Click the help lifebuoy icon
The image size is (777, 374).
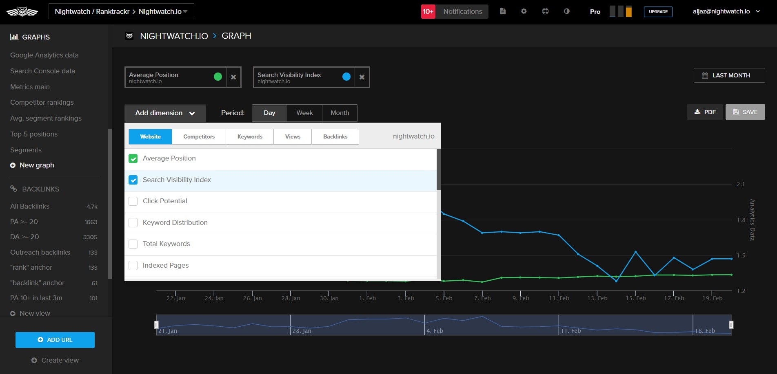pyautogui.click(x=545, y=11)
